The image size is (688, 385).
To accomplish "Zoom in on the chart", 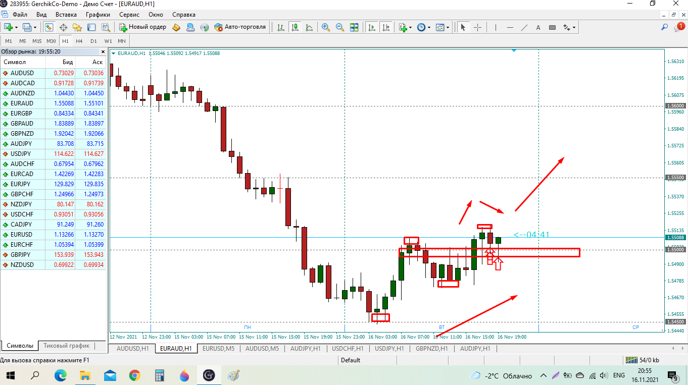I will pos(326,27).
